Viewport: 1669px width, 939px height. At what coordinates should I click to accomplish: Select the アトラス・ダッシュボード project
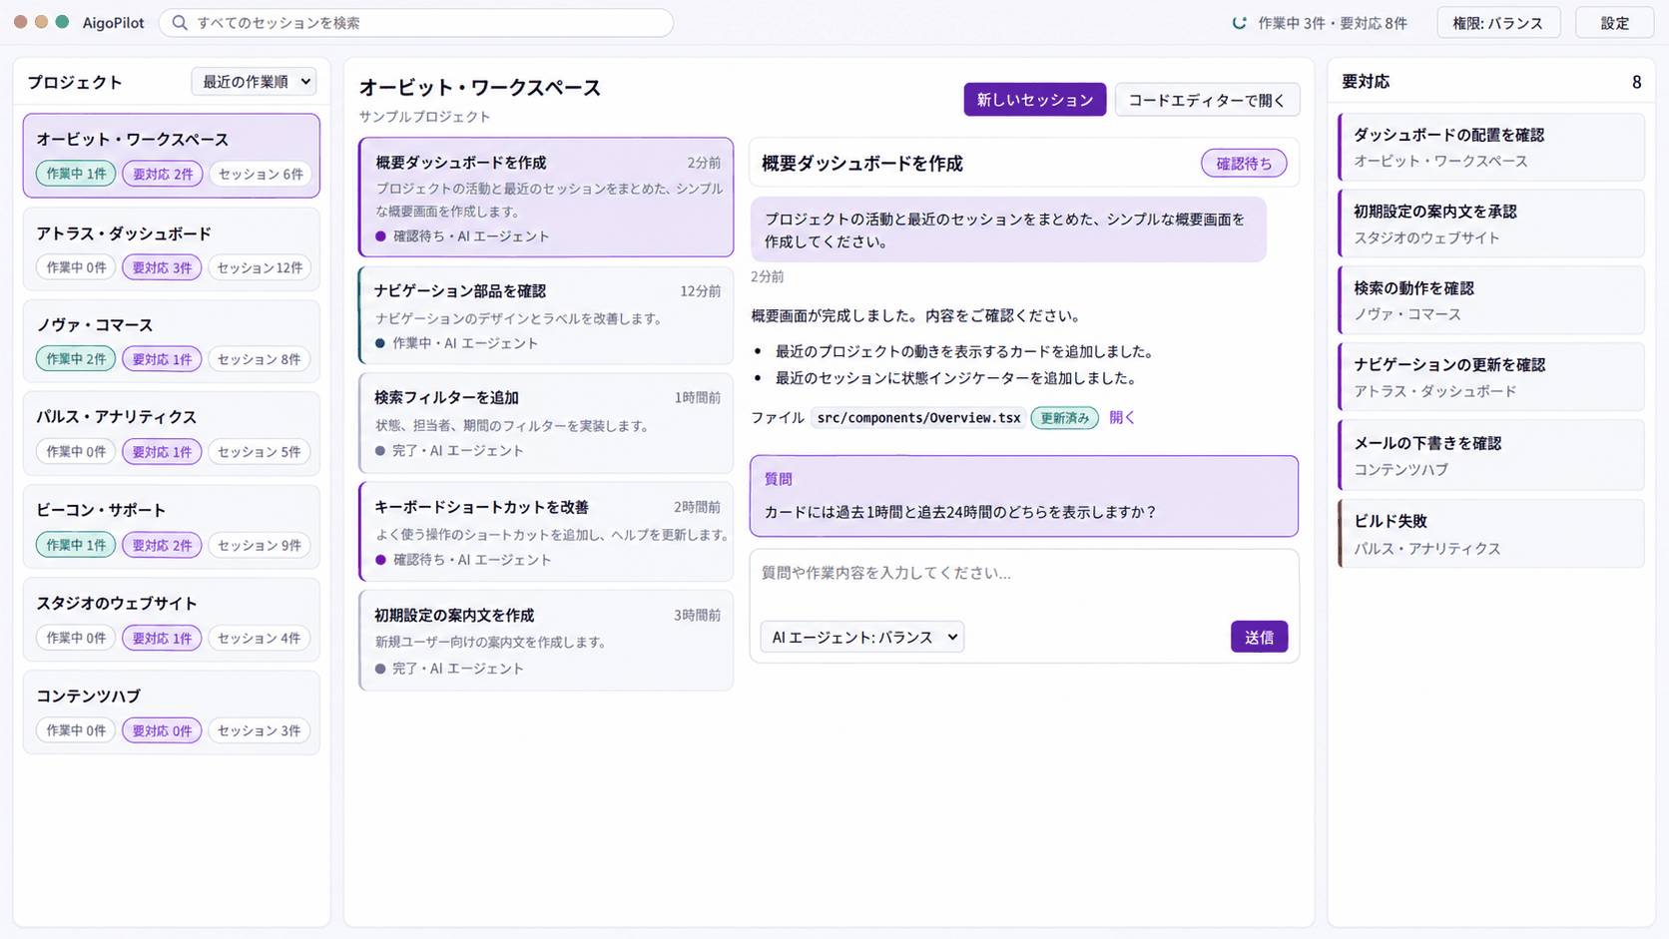click(172, 249)
